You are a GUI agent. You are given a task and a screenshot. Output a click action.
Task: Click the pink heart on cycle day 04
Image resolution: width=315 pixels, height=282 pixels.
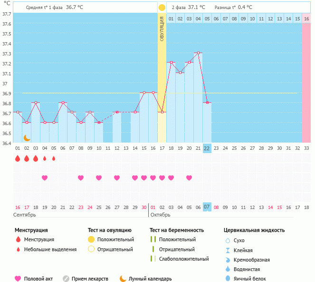click(x=45, y=178)
